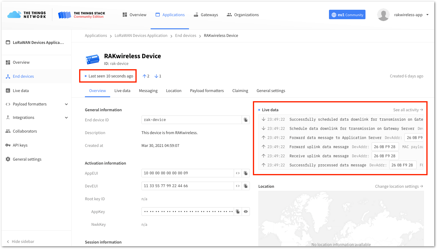437x249 pixels.
Task: Click LoRaWAN Devices Application breadcrumb
Action: point(141,36)
